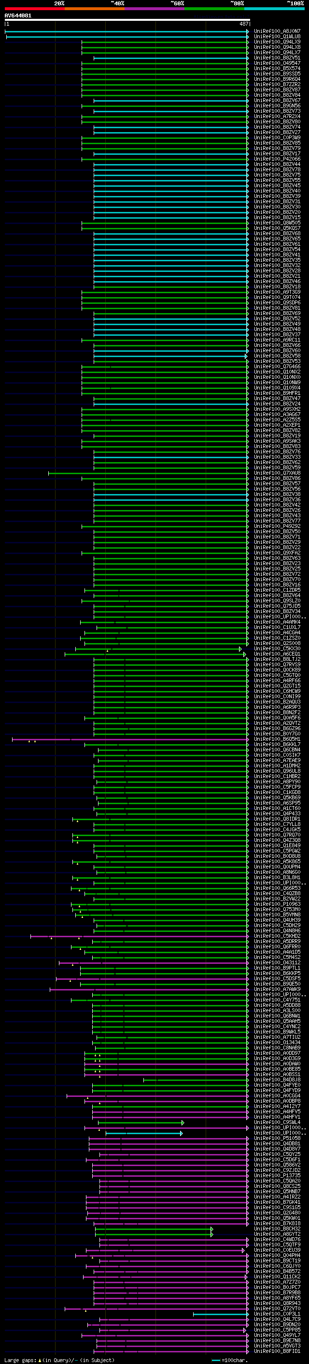Click the UniRef100_C5KHD2 label

(277, 936)
